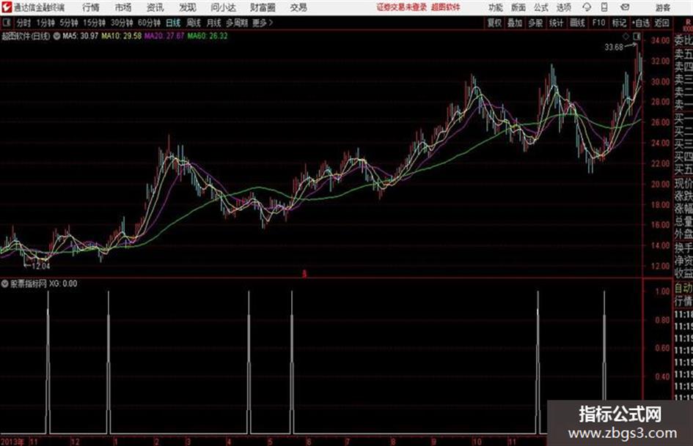
Task: Click the MA20: 27.67 value
Action: tap(164, 36)
